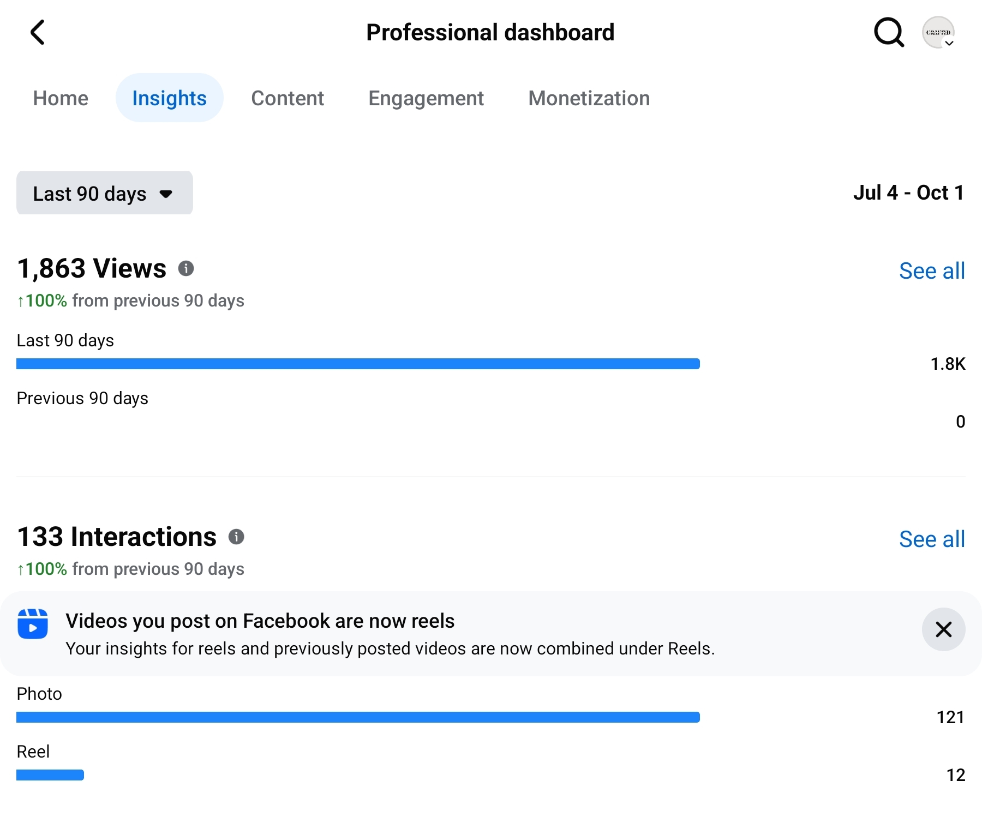982x829 pixels.
Task: Click the Photo interactions bar
Action: coord(358,717)
